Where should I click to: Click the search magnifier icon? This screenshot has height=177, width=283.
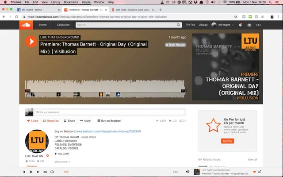178,25
